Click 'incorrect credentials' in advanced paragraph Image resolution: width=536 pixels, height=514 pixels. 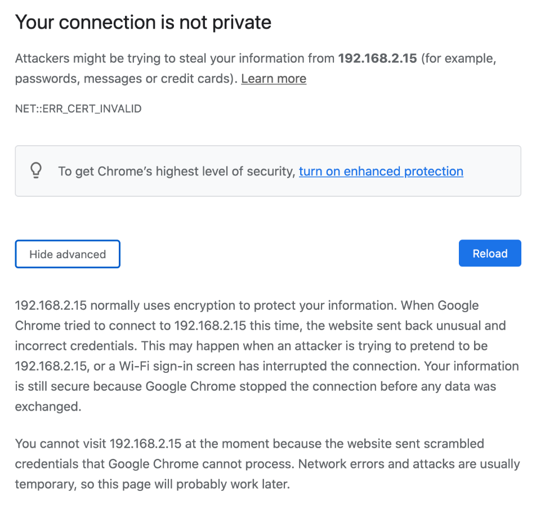(x=76, y=346)
